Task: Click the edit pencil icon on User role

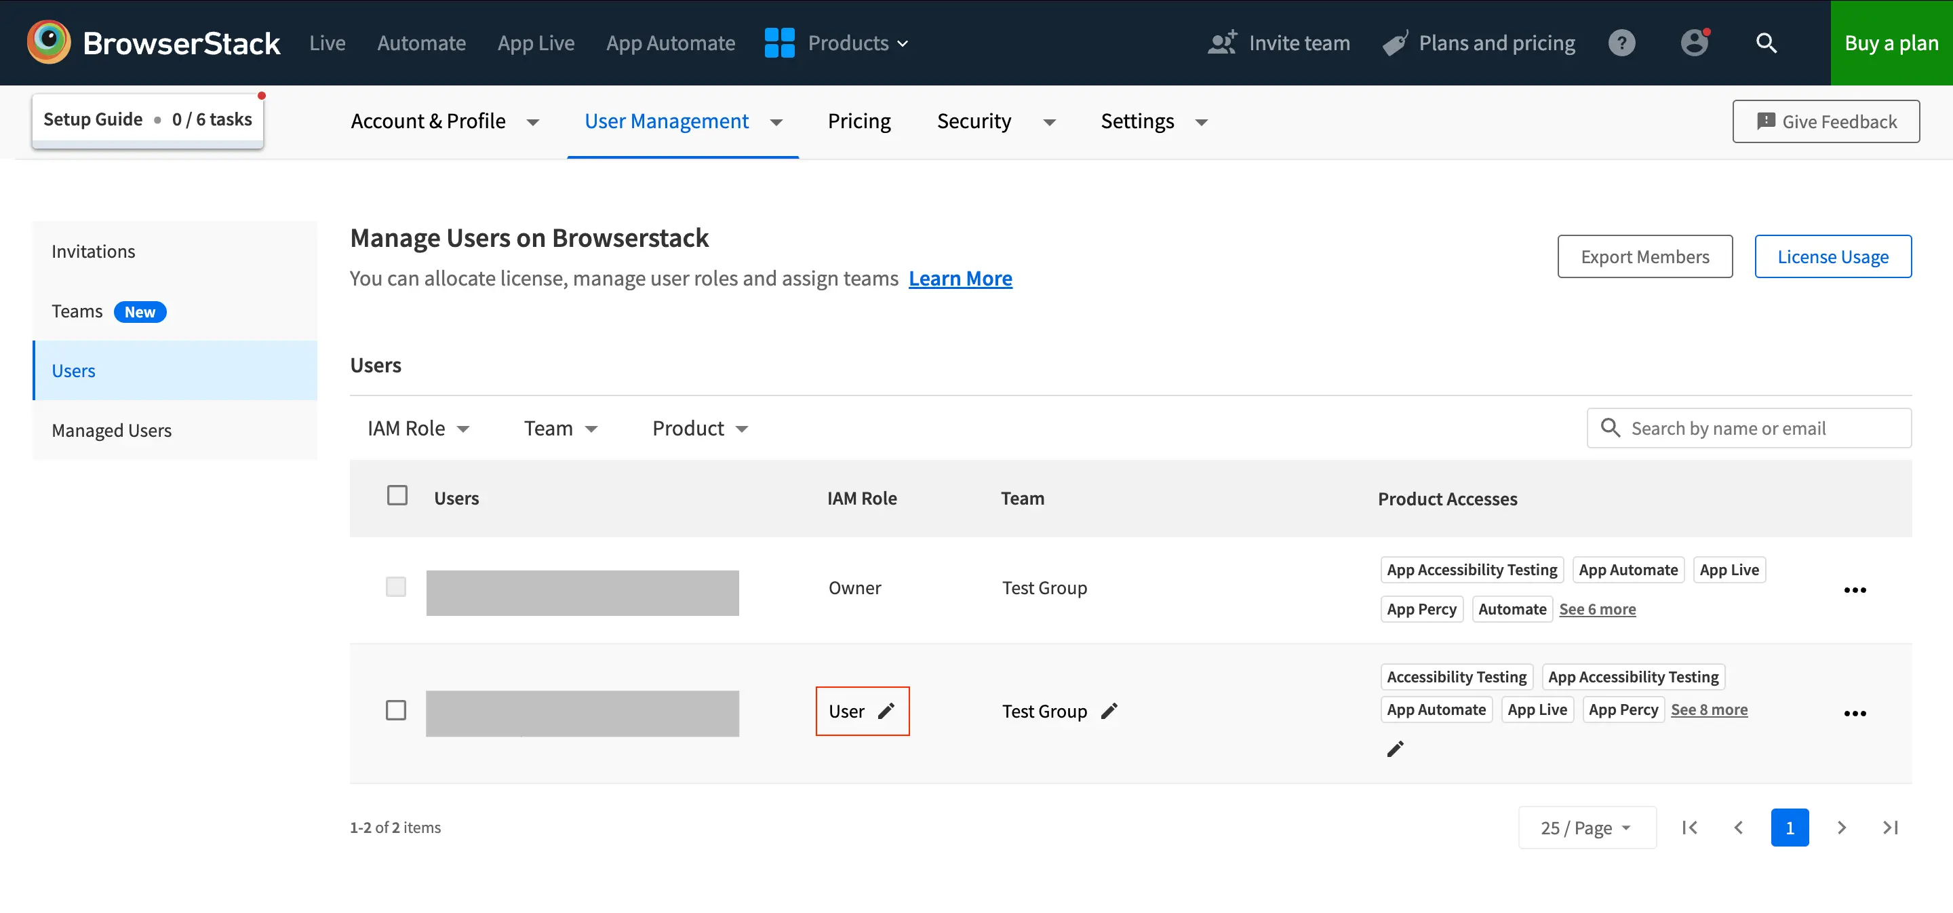Action: point(888,710)
